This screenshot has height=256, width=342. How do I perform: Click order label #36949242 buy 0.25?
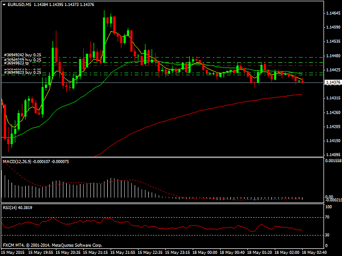tap(22, 55)
